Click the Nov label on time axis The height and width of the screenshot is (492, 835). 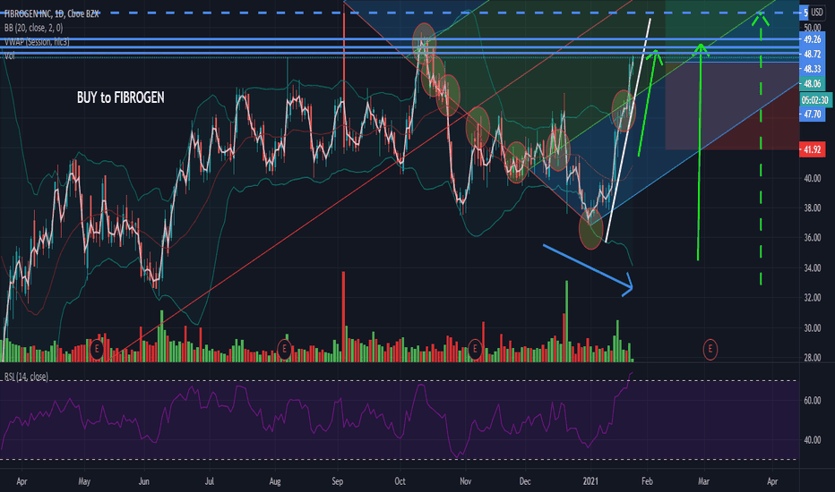pyautogui.click(x=465, y=481)
